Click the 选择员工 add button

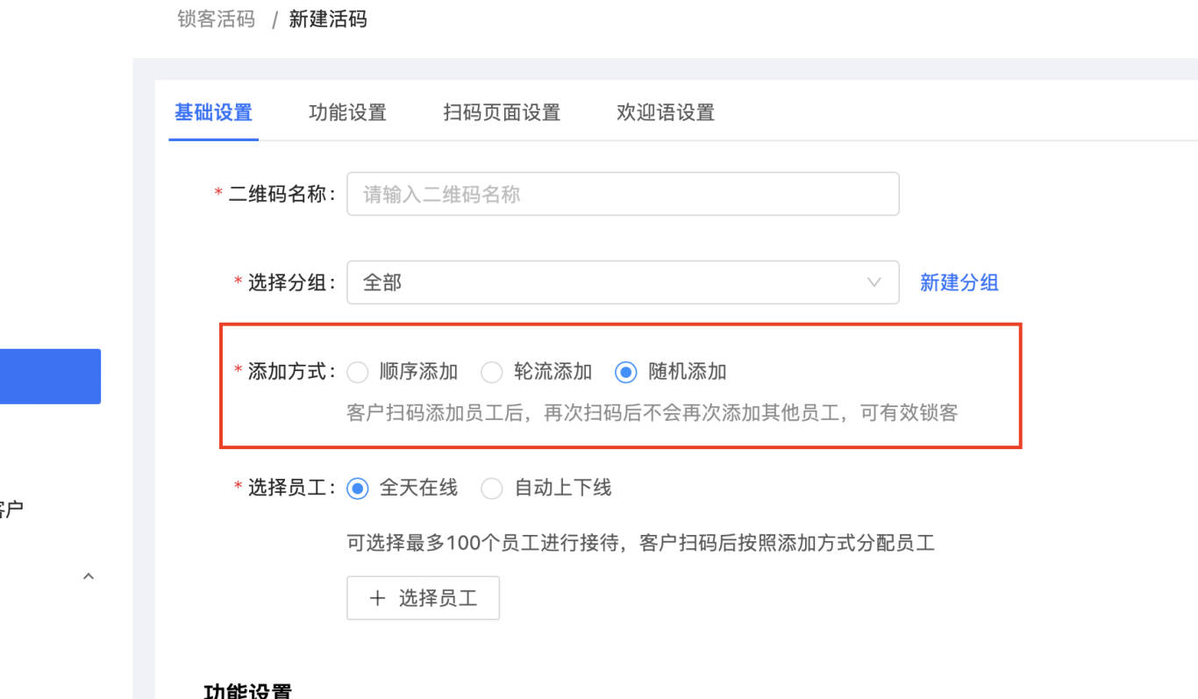pos(424,598)
